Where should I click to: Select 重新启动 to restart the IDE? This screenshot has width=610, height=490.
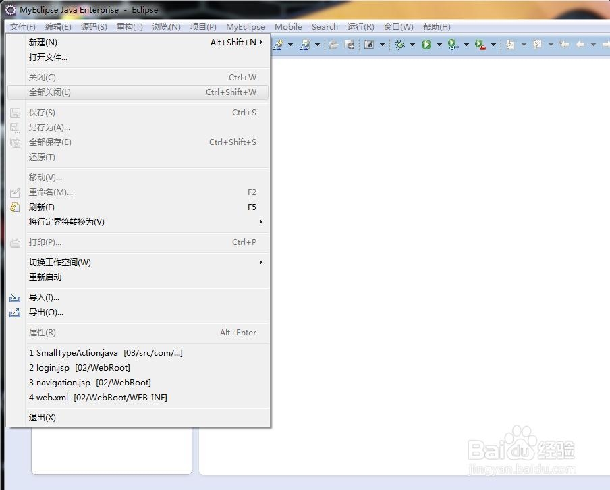[x=138, y=277]
